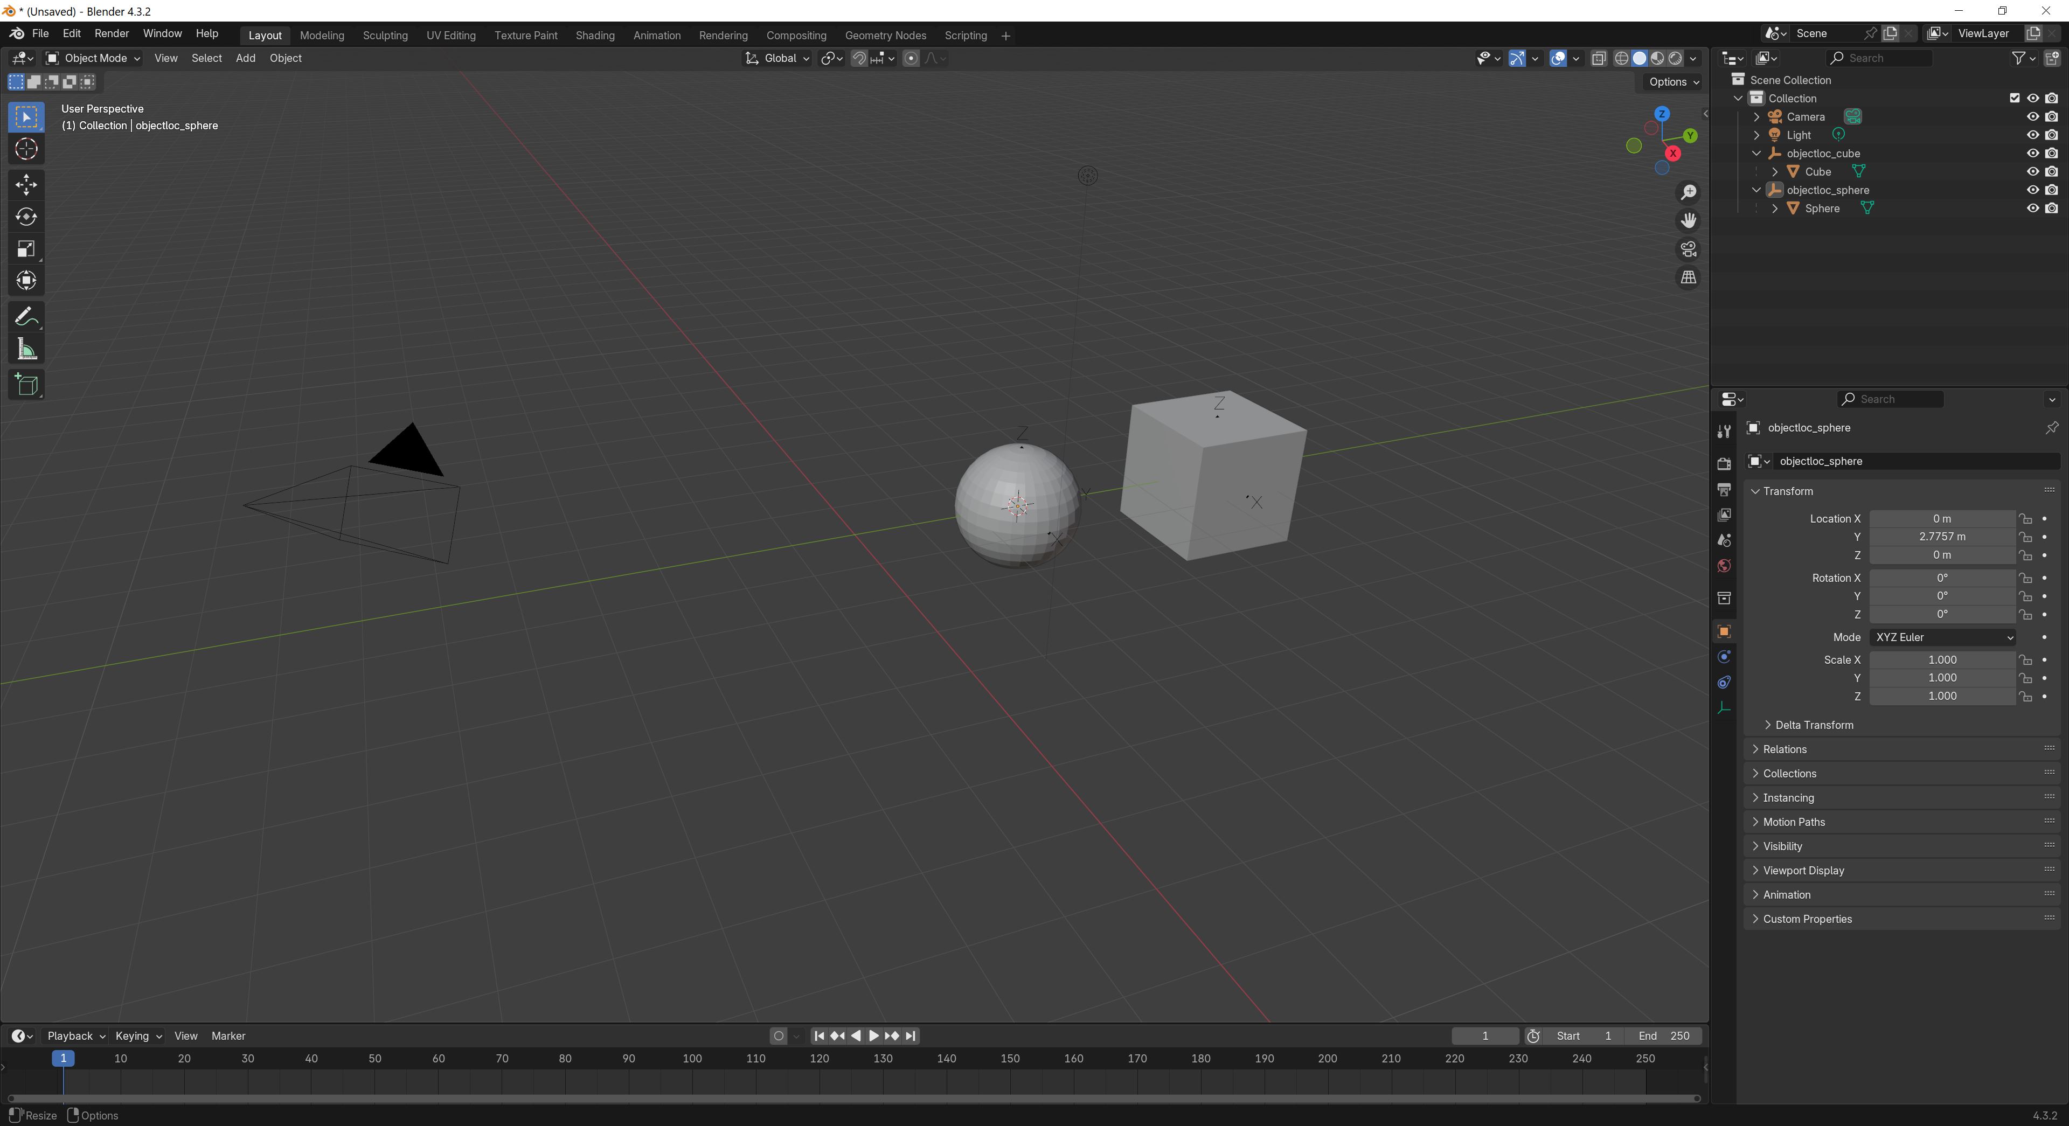
Task: Select the Transform tool in the toolbar
Action: 26,281
